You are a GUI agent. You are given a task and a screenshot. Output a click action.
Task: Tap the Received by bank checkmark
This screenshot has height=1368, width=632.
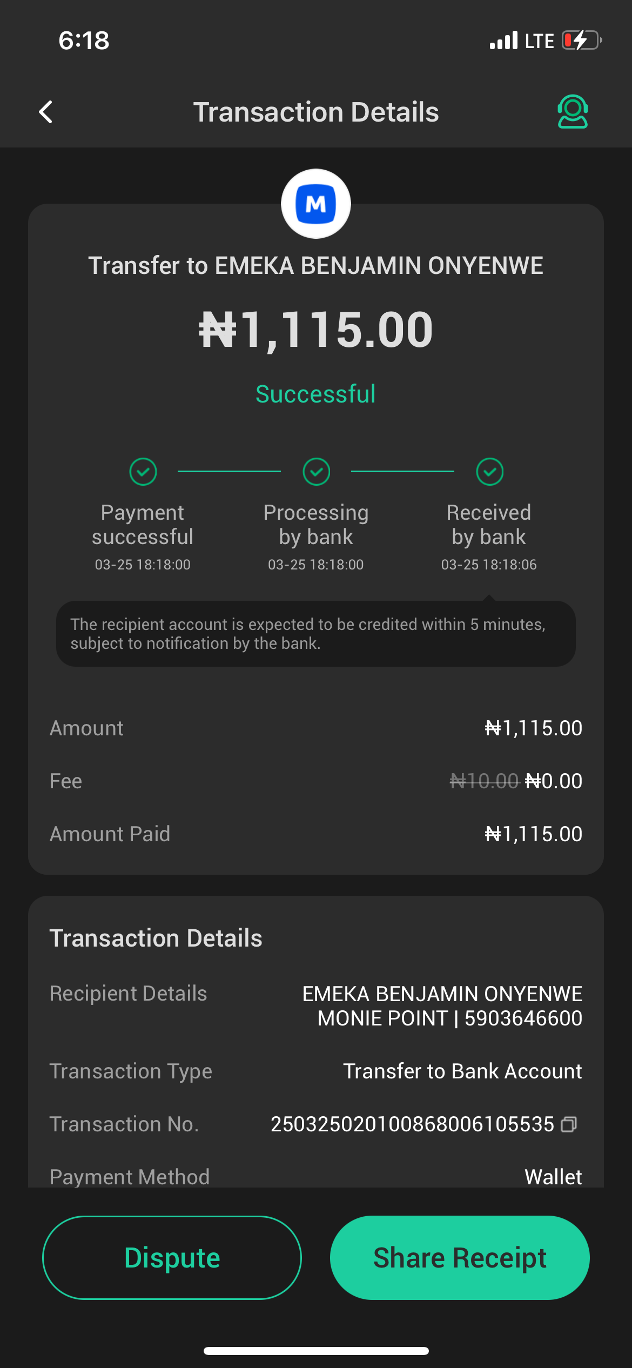(x=489, y=472)
